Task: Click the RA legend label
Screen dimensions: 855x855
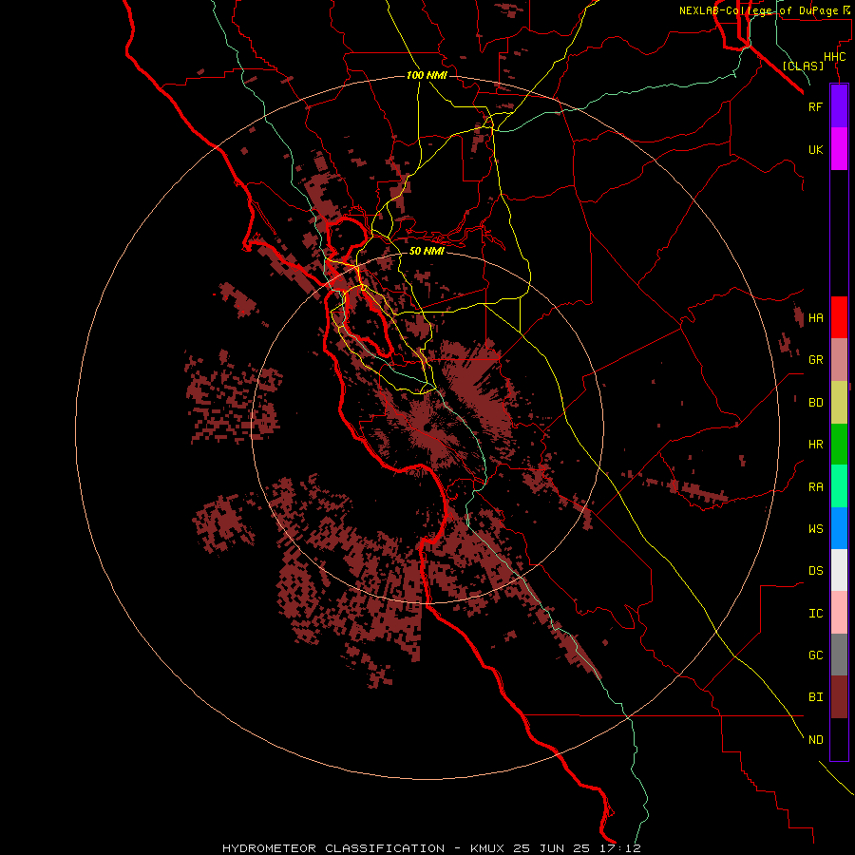Action: (x=816, y=487)
